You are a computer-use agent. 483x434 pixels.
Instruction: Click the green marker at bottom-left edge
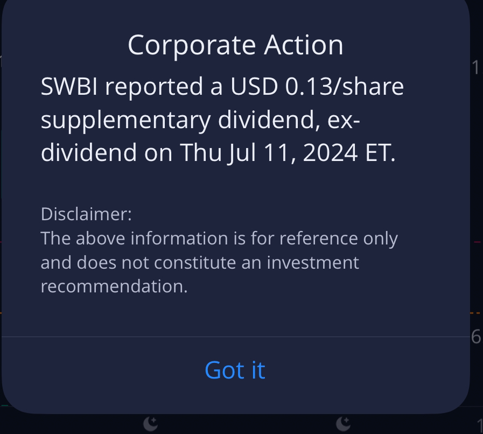pyautogui.click(x=4, y=405)
